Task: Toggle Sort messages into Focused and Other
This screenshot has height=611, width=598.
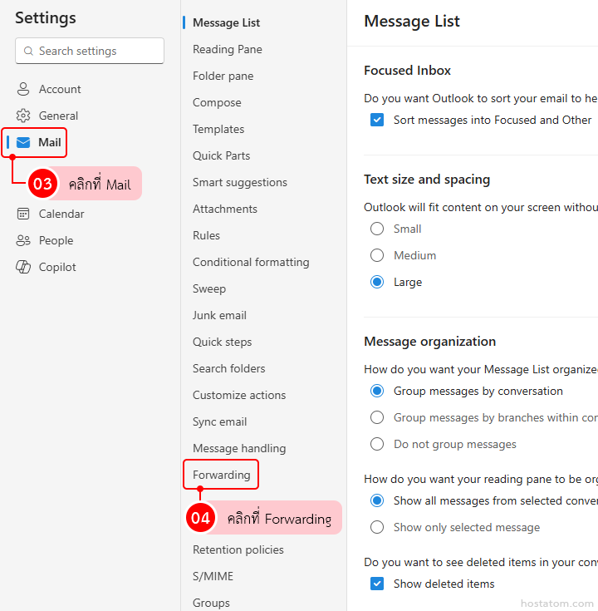Action: [377, 120]
